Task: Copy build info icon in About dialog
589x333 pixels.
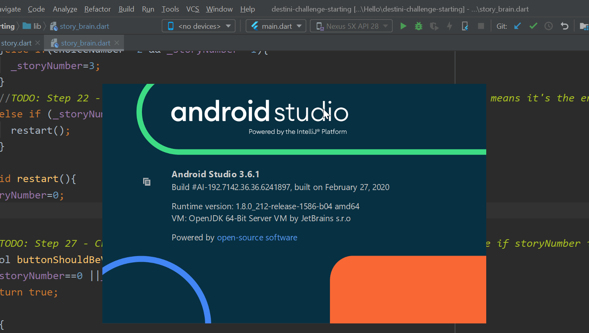Action: pos(147,182)
